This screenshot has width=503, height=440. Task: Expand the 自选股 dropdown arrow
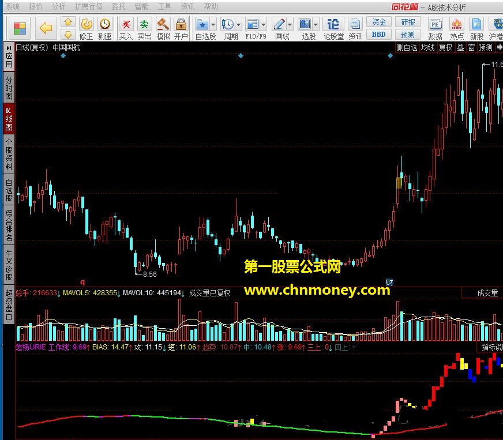click(213, 24)
